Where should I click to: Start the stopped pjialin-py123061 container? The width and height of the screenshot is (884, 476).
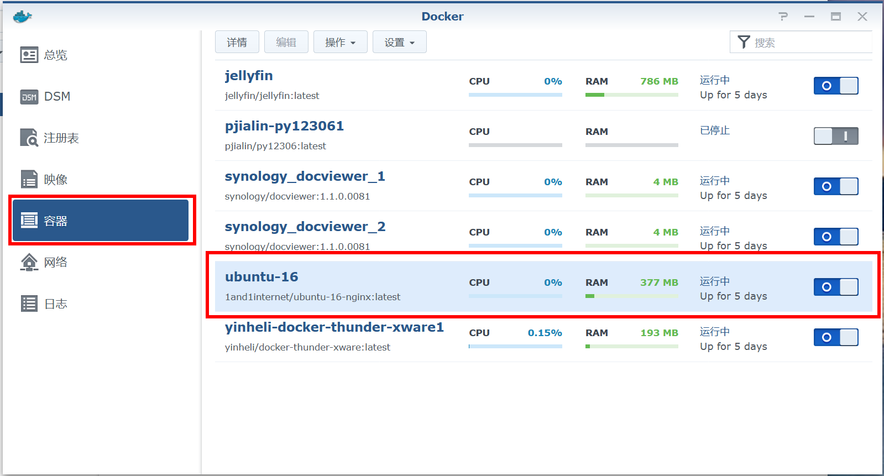836,136
